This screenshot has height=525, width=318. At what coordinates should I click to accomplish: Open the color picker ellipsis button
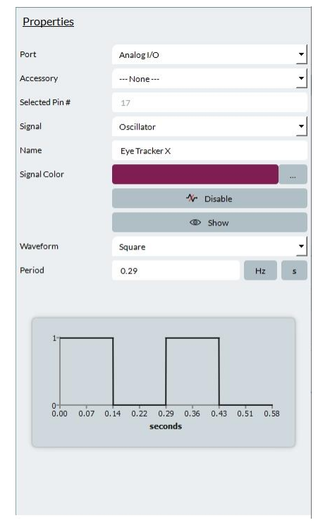pyautogui.click(x=293, y=174)
